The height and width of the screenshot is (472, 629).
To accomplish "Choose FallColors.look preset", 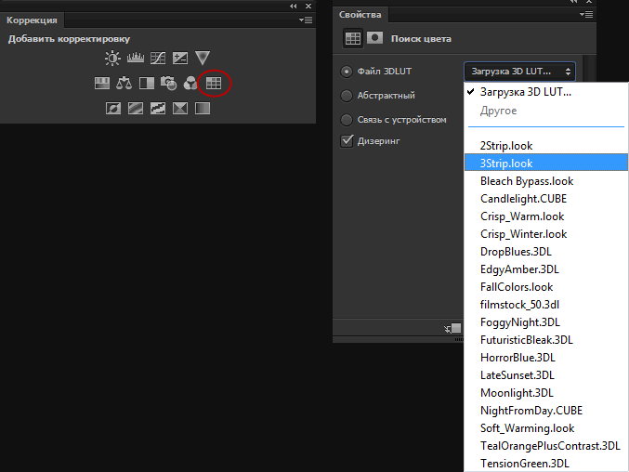I will click(x=546, y=287).
